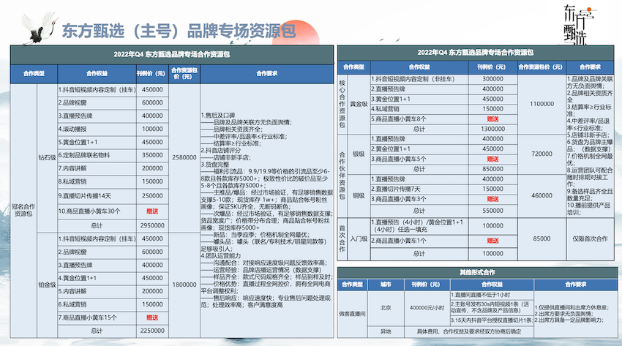This screenshot has height=346, width=622.
Task: Select the 钻石级 tier cell
Action: (47, 155)
